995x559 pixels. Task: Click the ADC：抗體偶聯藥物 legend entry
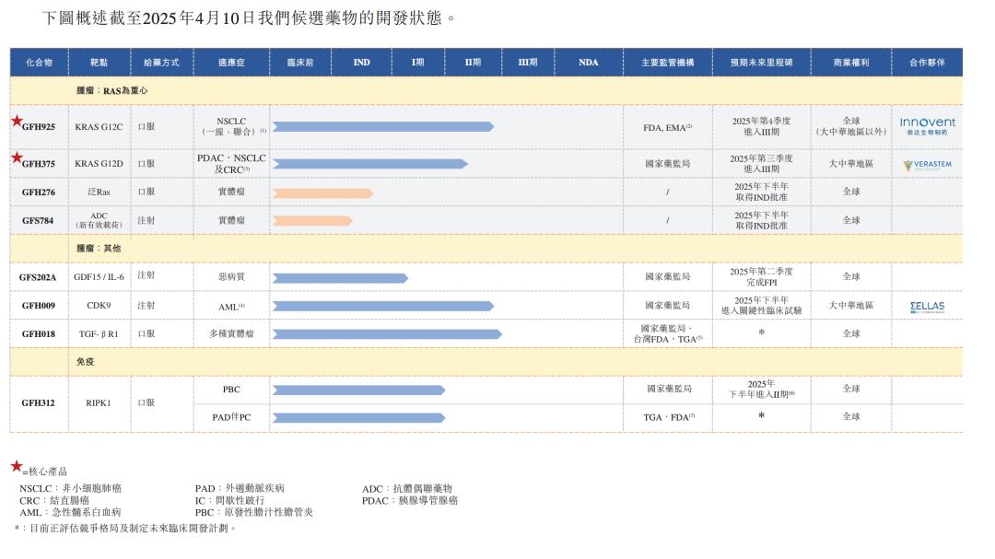tap(407, 489)
